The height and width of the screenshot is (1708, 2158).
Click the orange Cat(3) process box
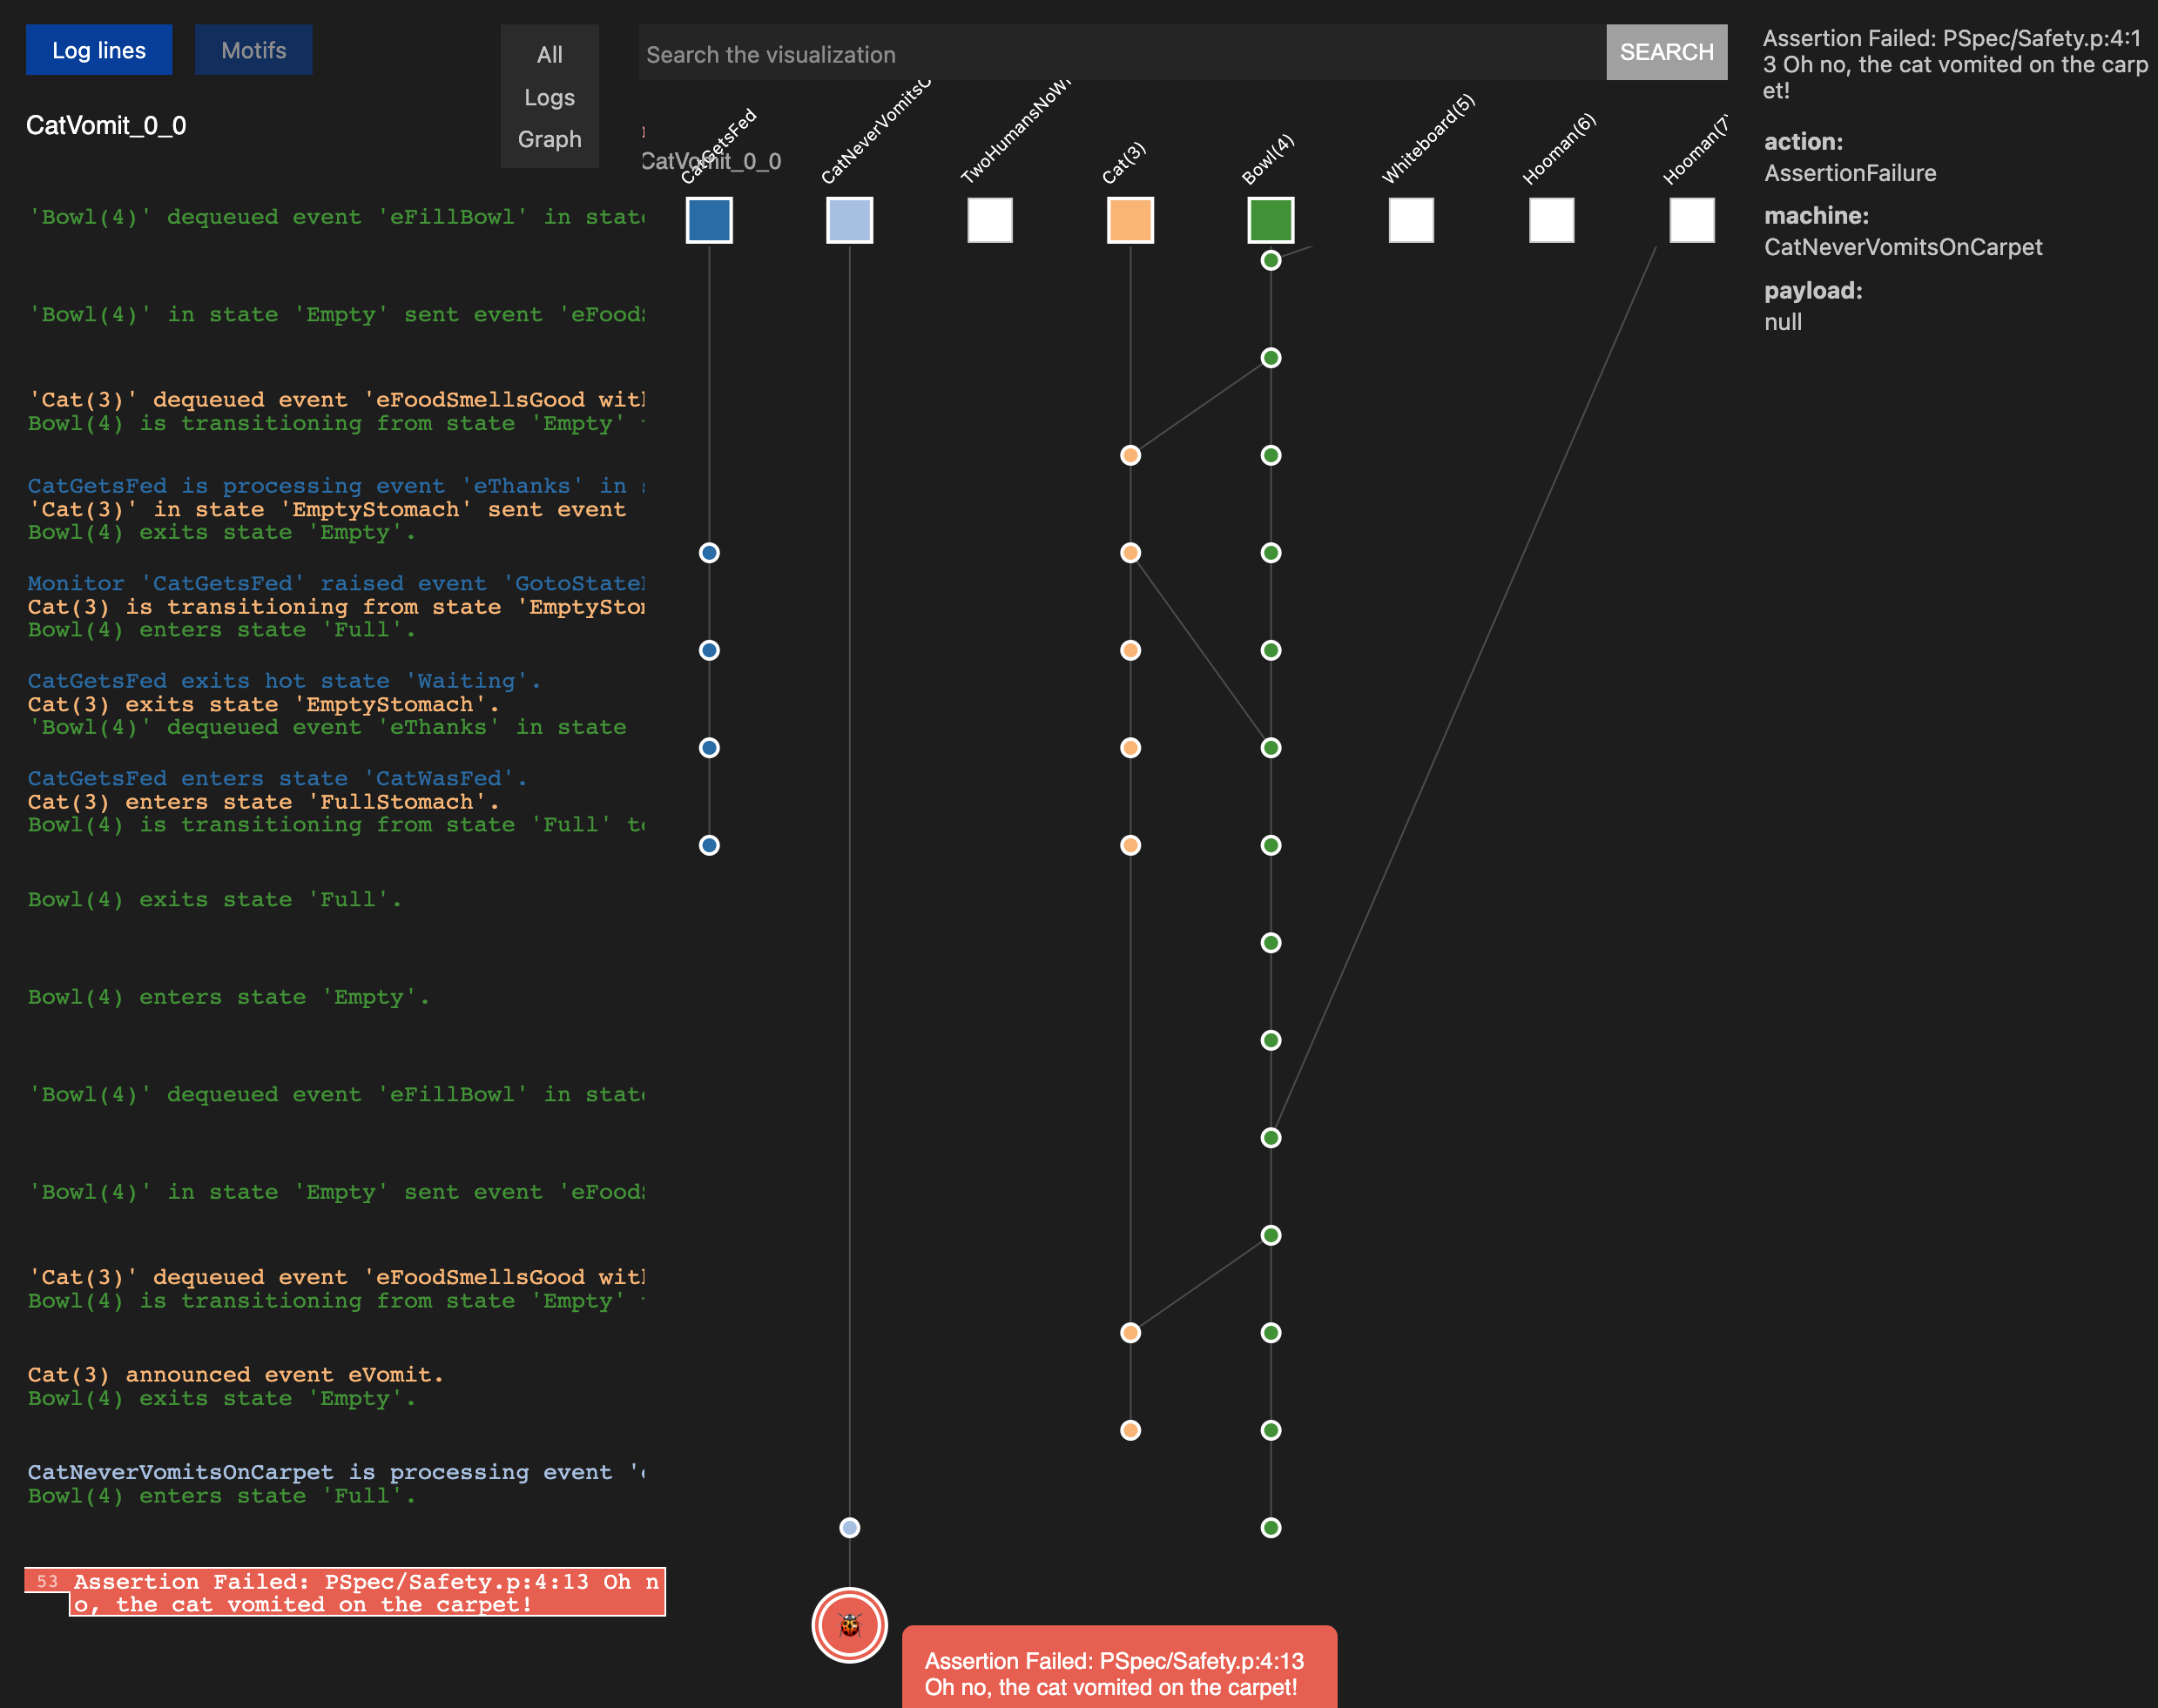point(1130,220)
